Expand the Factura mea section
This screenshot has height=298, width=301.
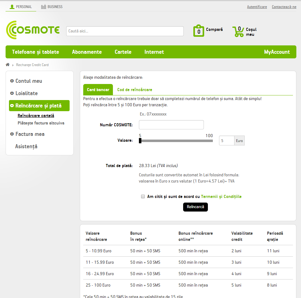coord(12,134)
